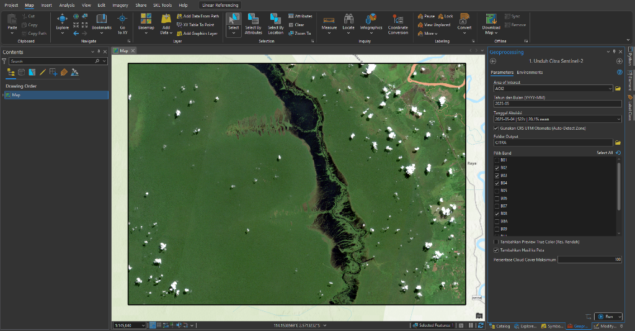This screenshot has width=635, height=331.
Task: Check the B01 band checkbox
Action: click(497, 160)
